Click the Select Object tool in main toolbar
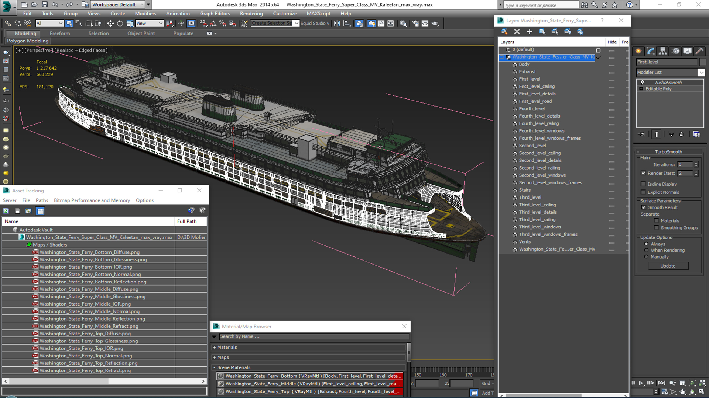The image size is (709, 398). pyautogui.click(x=69, y=23)
